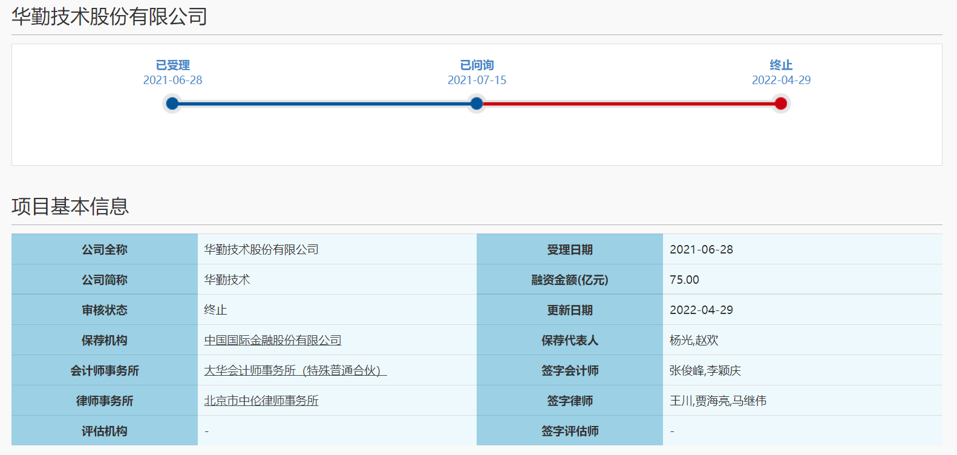
Task: Click the 评估机构 header cell
Action: pos(105,431)
